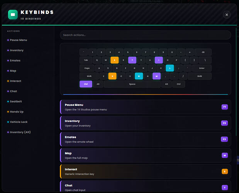
Task: Click the N key on virtual keyboard
Action: coord(147,76)
